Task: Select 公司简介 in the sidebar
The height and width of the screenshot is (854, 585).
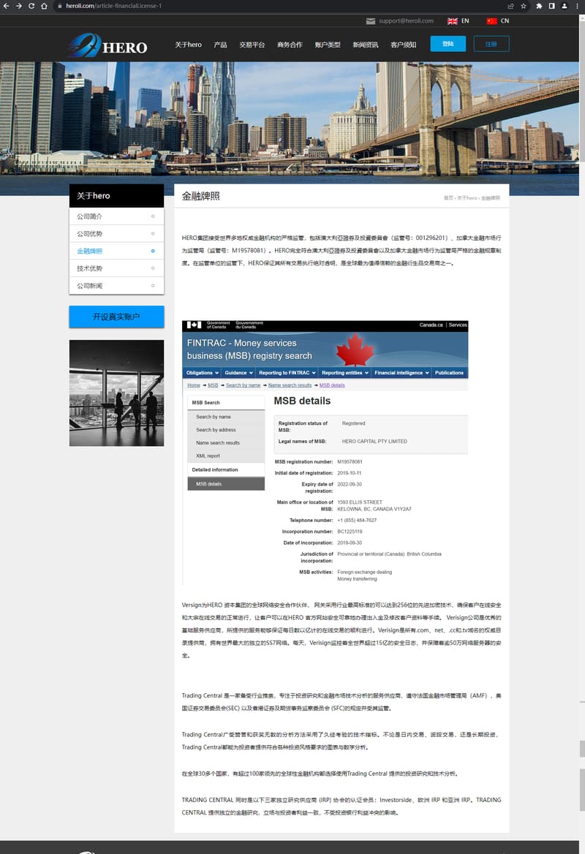Action: point(116,216)
